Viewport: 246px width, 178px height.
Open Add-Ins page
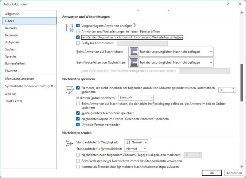(x=30, y=94)
